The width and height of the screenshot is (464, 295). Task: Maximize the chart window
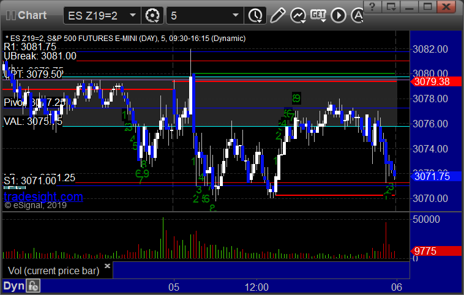pos(427,7)
